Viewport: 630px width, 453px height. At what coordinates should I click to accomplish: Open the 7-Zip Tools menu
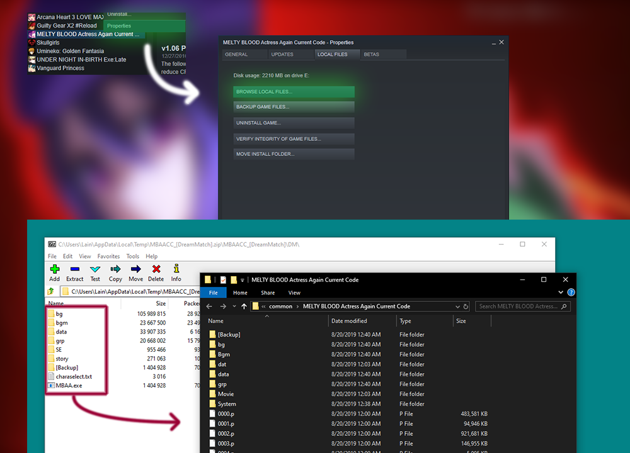pyautogui.click(x=132, y=256)
